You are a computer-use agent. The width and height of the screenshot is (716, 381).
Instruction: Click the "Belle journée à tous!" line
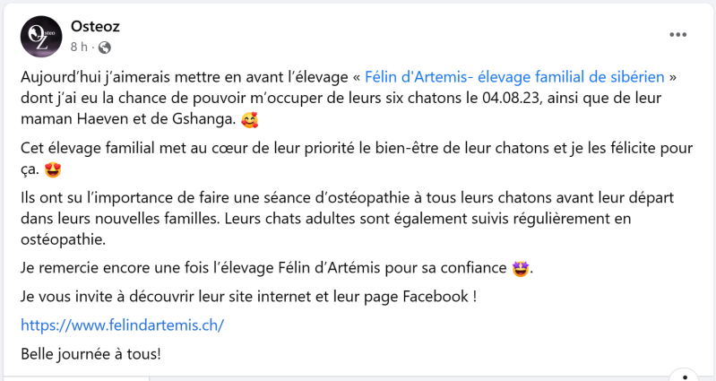tap(91, 353)
